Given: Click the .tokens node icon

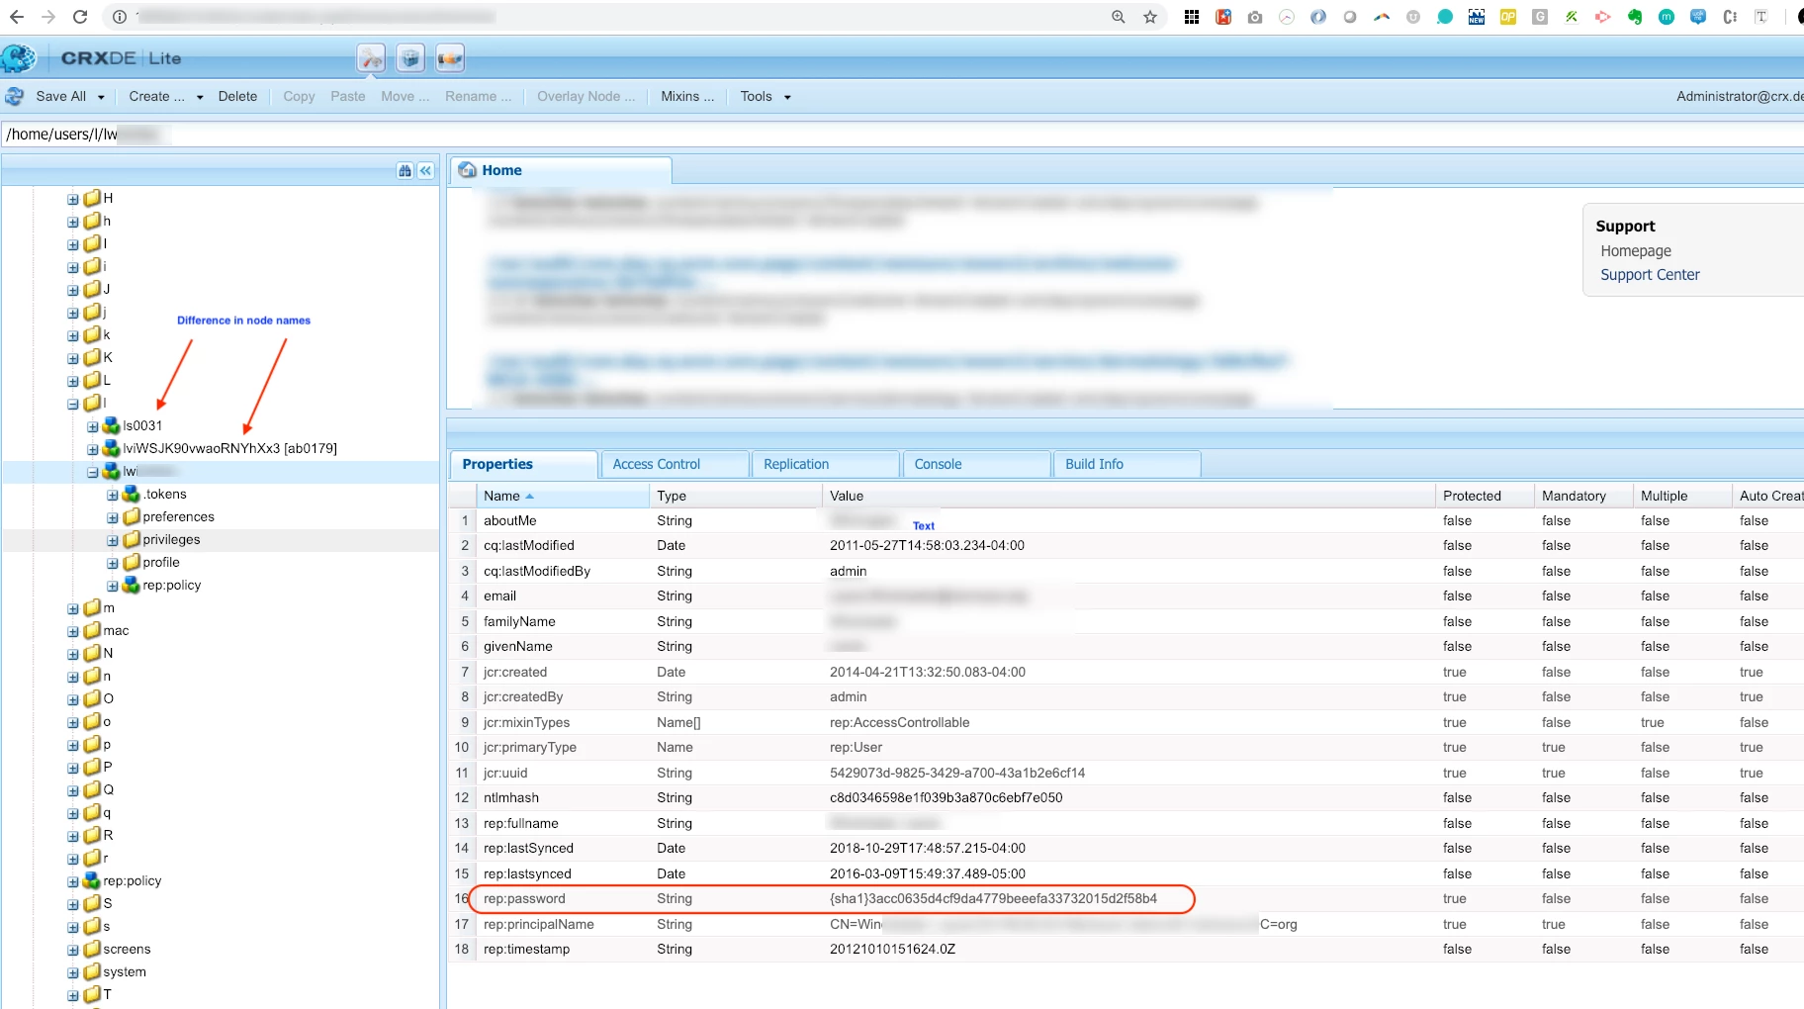Looking at the screenshot, I should 132,494.
